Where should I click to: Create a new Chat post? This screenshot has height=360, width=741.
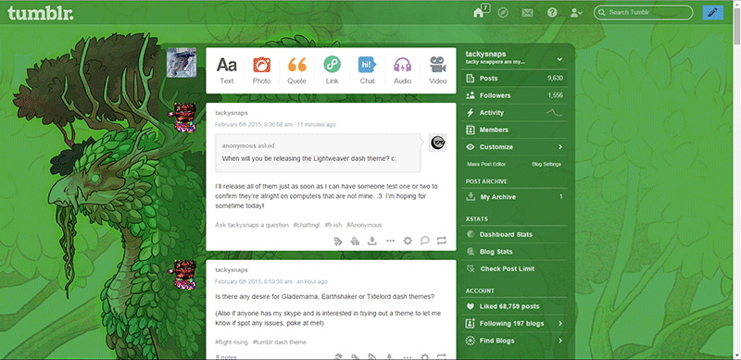tap(367, 70)
